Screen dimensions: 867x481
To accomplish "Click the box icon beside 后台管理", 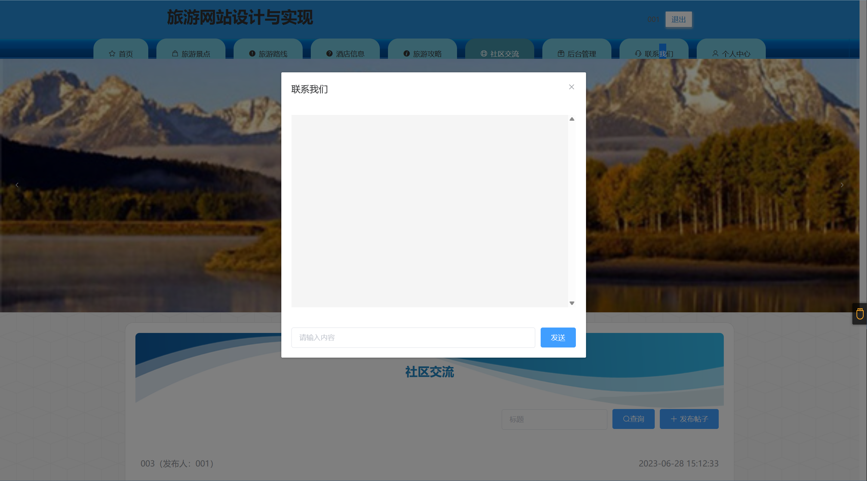I will [x=561, y=53].
